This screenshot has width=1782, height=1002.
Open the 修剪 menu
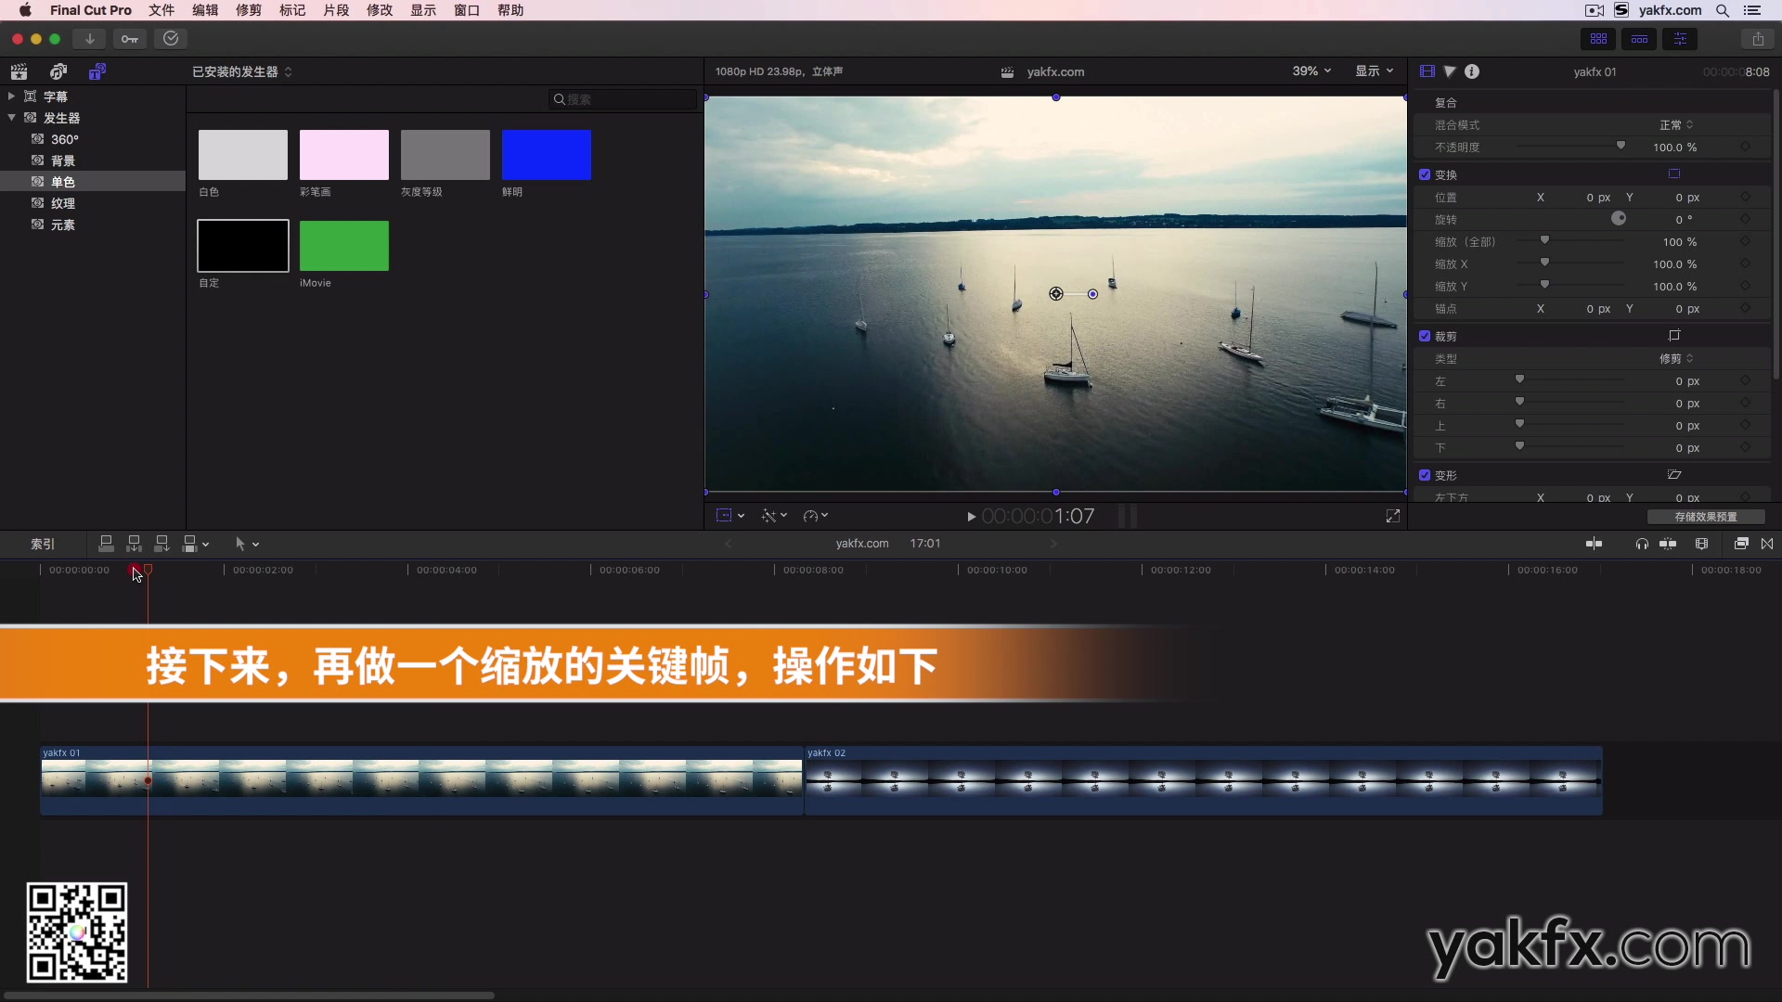tap(249, 10)
